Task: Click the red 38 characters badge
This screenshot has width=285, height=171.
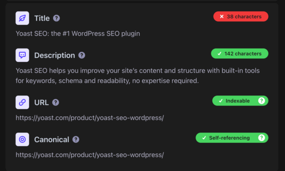Action: tap(241, 17)
